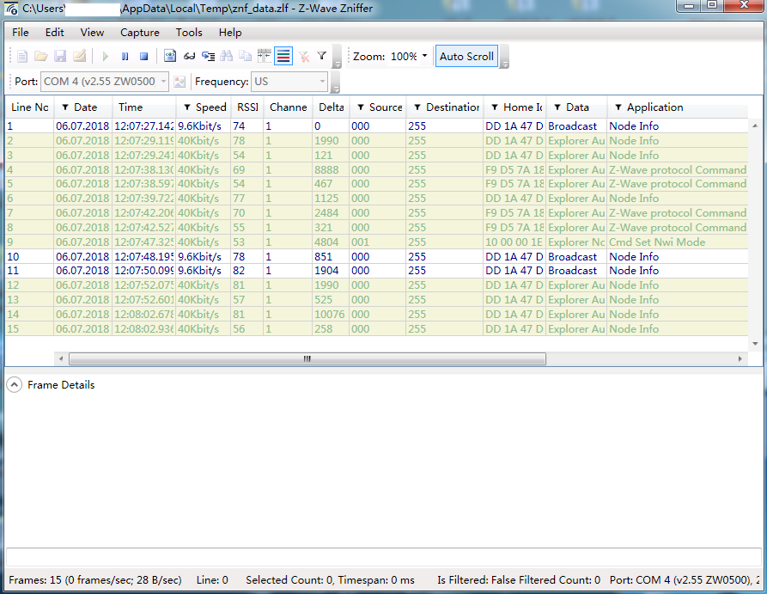Viewport: 767px width, 594px height.
Task: Stop capture with the blue stop icon
Action: coord(143,57)
